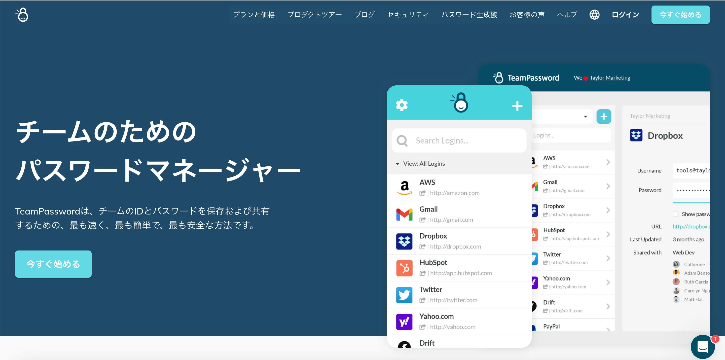The image size is (725, 360).
Task: Open HubSpot entry chevron in dashboard list
Action: click(x=608, y=234)
